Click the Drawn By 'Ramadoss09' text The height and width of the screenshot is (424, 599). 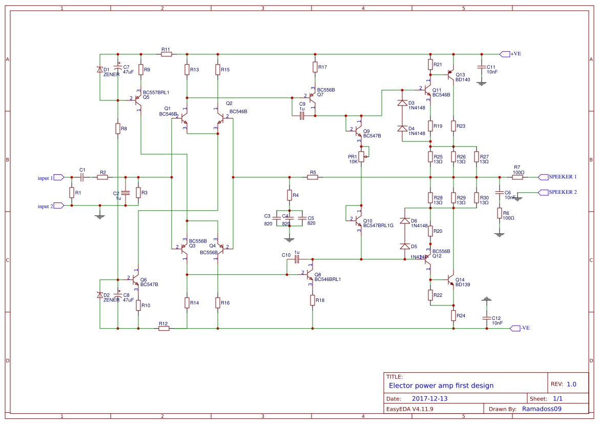pyautogui.click(x=541, y=409)
